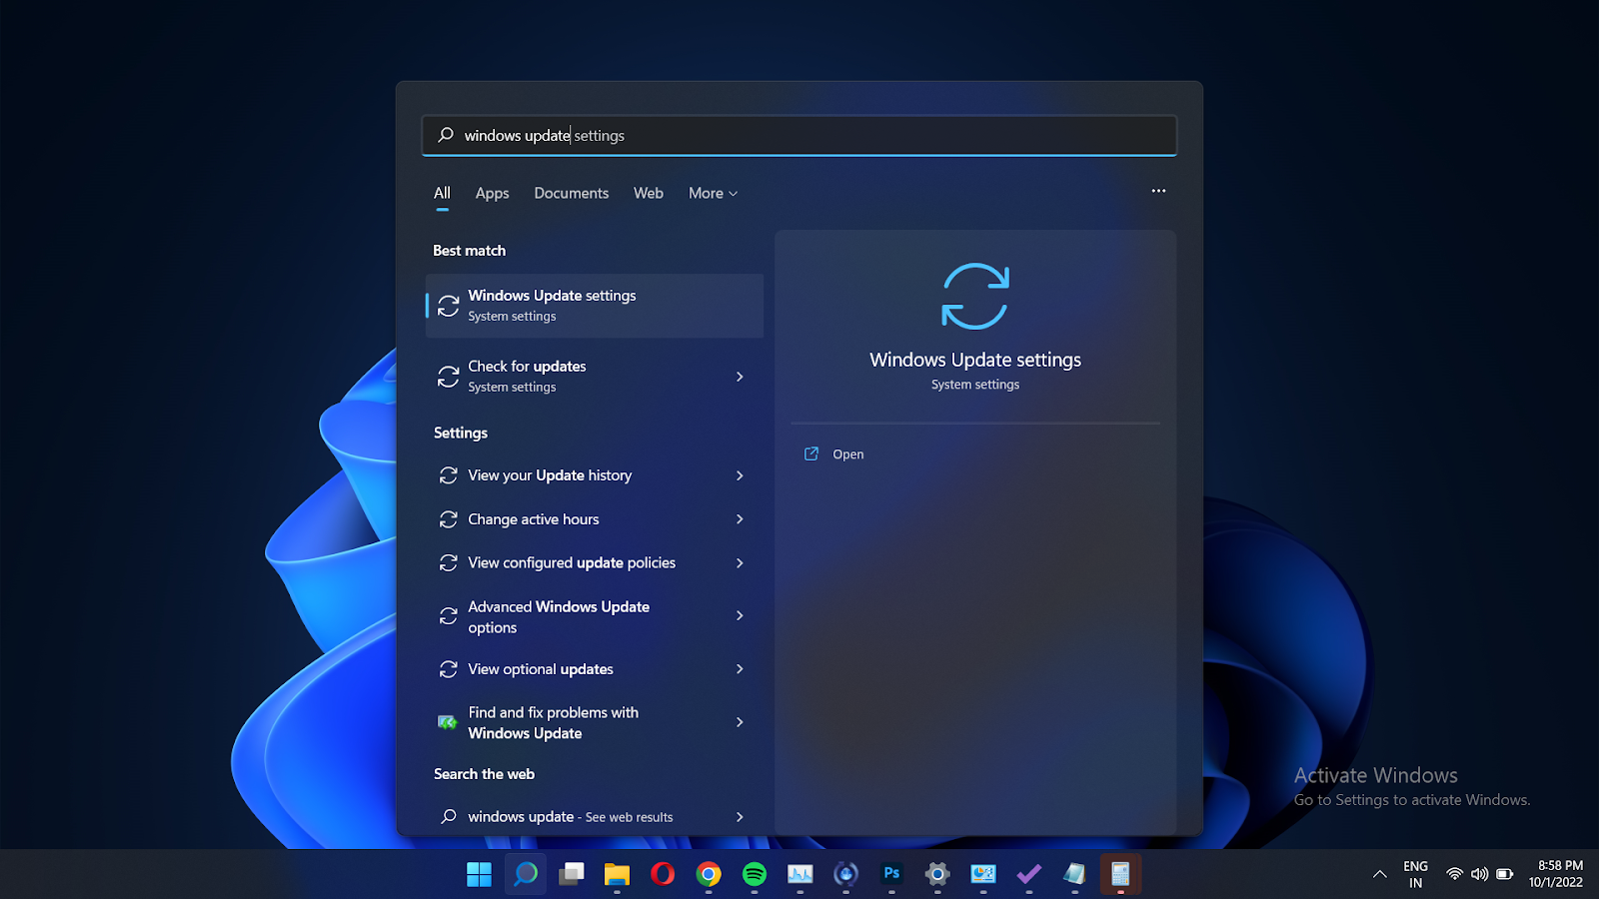1599x899 pixels.
Task: Click the volume speaker icon
Action: (x=1479, y=874)
